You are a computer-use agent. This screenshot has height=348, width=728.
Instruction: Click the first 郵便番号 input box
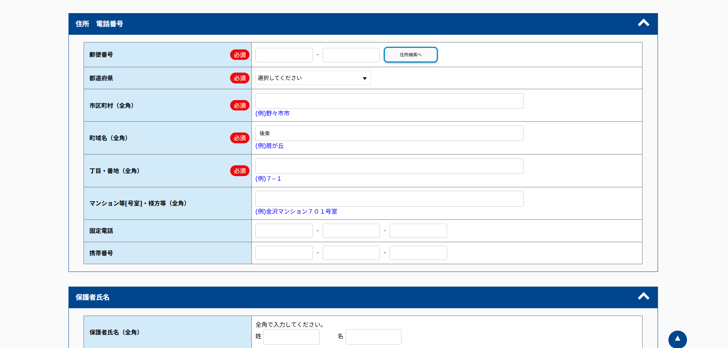pos(284,55)
